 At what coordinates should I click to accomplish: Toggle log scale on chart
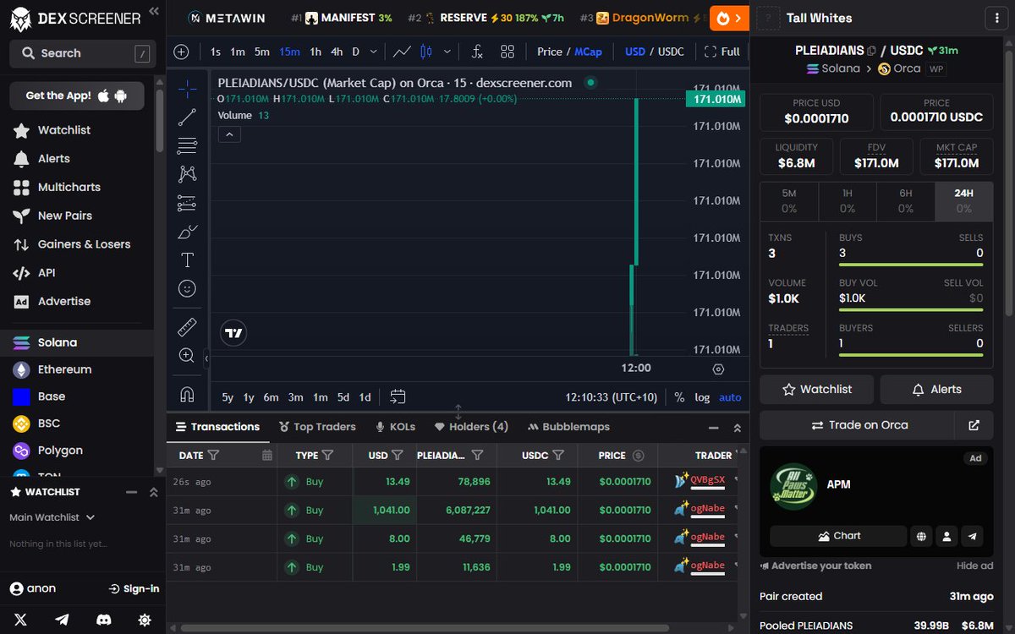coord(703,397)
